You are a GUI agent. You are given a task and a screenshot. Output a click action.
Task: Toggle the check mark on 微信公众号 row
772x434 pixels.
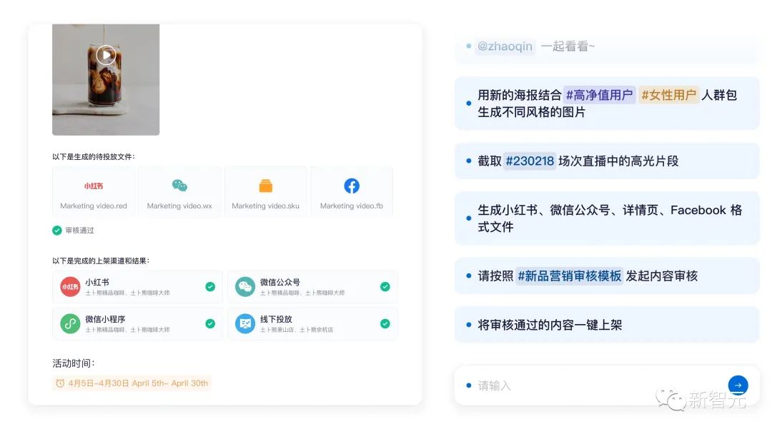(385, 286)
